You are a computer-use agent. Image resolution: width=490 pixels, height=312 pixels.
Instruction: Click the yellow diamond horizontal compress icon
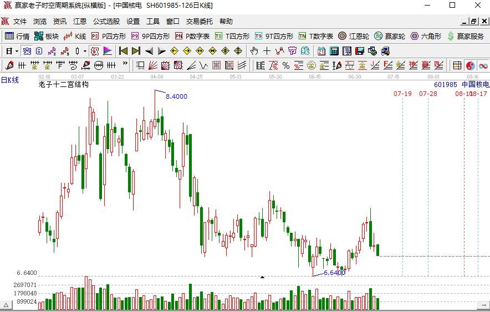click(x=212, y=51)
